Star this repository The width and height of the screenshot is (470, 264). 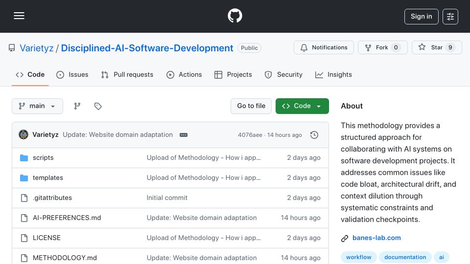437,47
